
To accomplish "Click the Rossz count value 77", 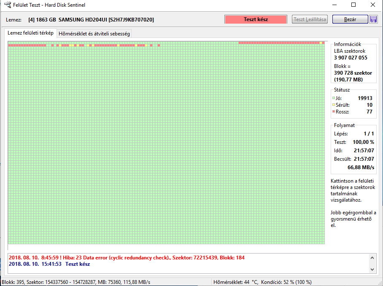I will (x=370, y=112).
